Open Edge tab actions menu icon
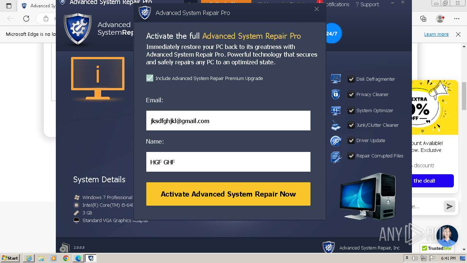This screenshot has width=467, height=263. 9,6
